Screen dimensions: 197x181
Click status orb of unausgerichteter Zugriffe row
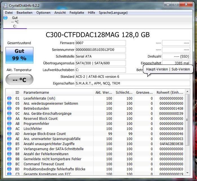click(9, 144)
